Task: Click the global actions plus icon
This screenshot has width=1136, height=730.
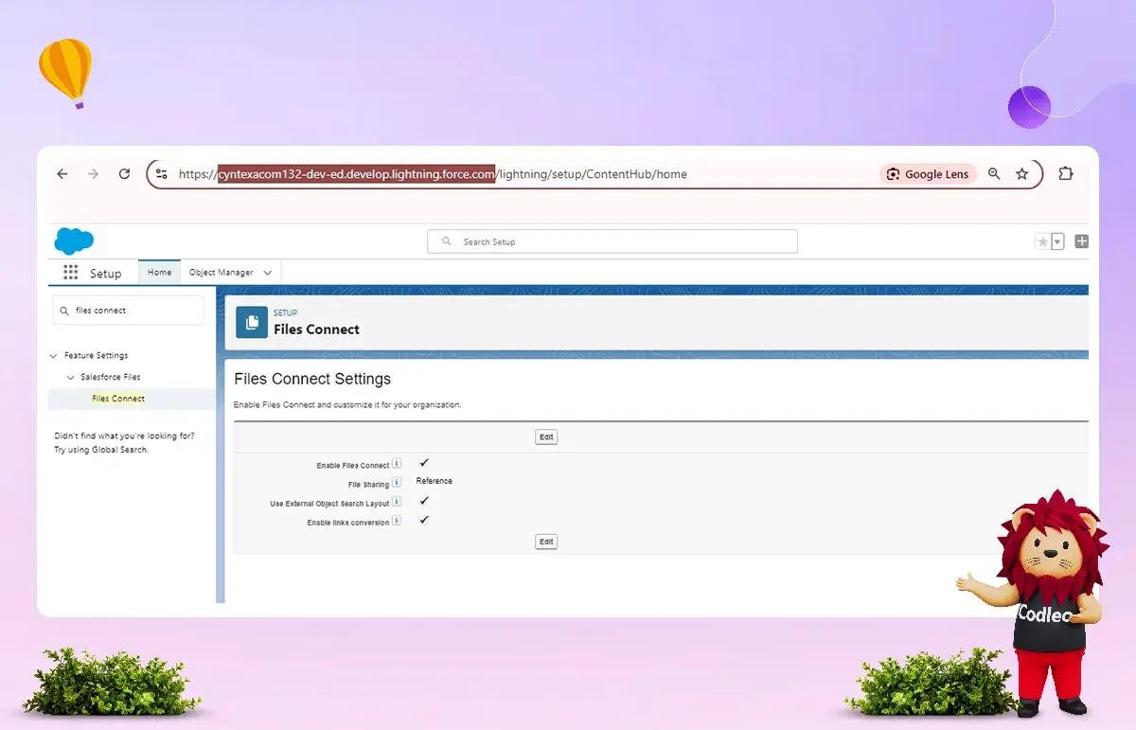Action: (x=1082, y=241)
